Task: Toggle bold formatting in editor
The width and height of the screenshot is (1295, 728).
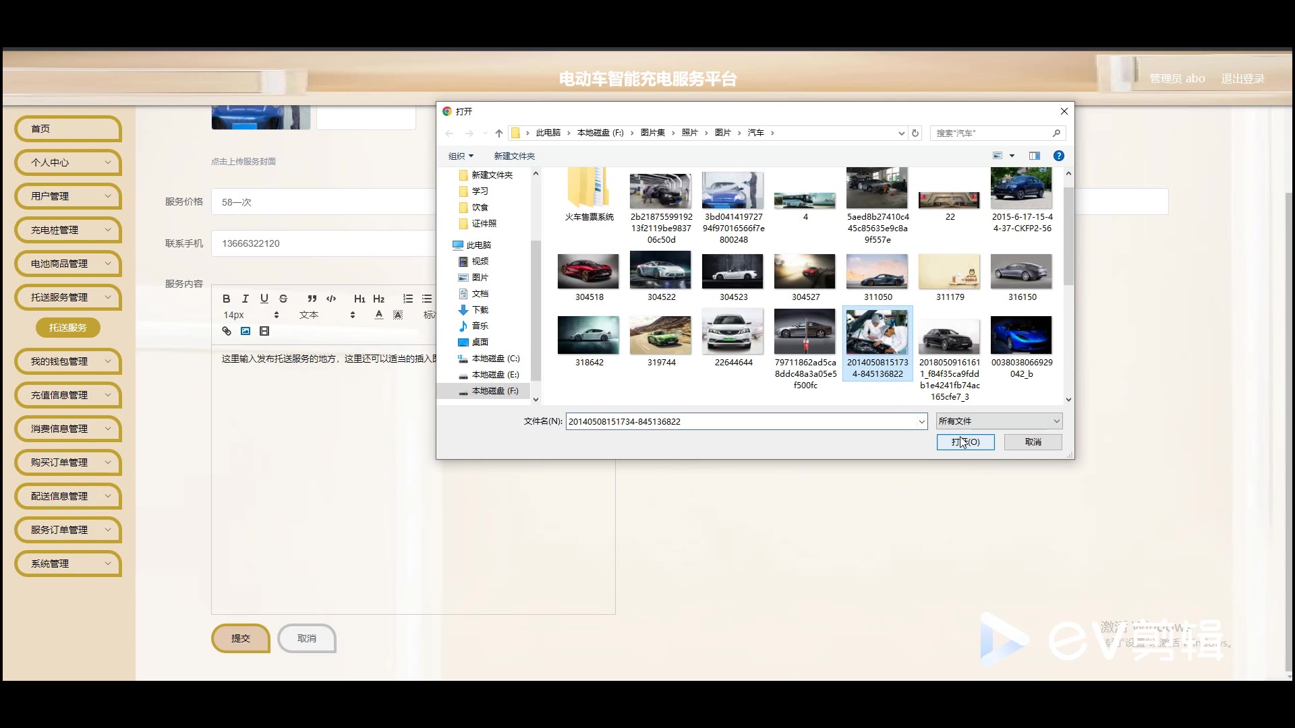Action: (227, 299)
